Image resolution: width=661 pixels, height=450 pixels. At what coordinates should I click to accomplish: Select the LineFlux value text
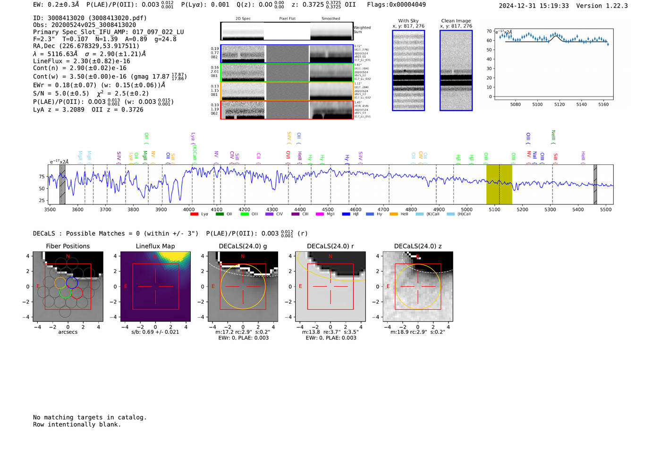82,61
